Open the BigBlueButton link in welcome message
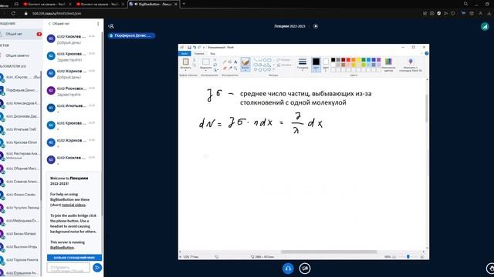This screenshot has height=277, width=494. click(x=62, y=248)
